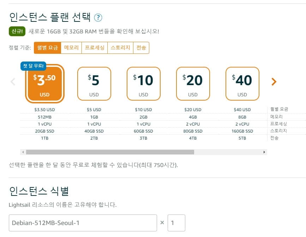
Task: Click the help question mark icon
Action: (x=98, y=17)
